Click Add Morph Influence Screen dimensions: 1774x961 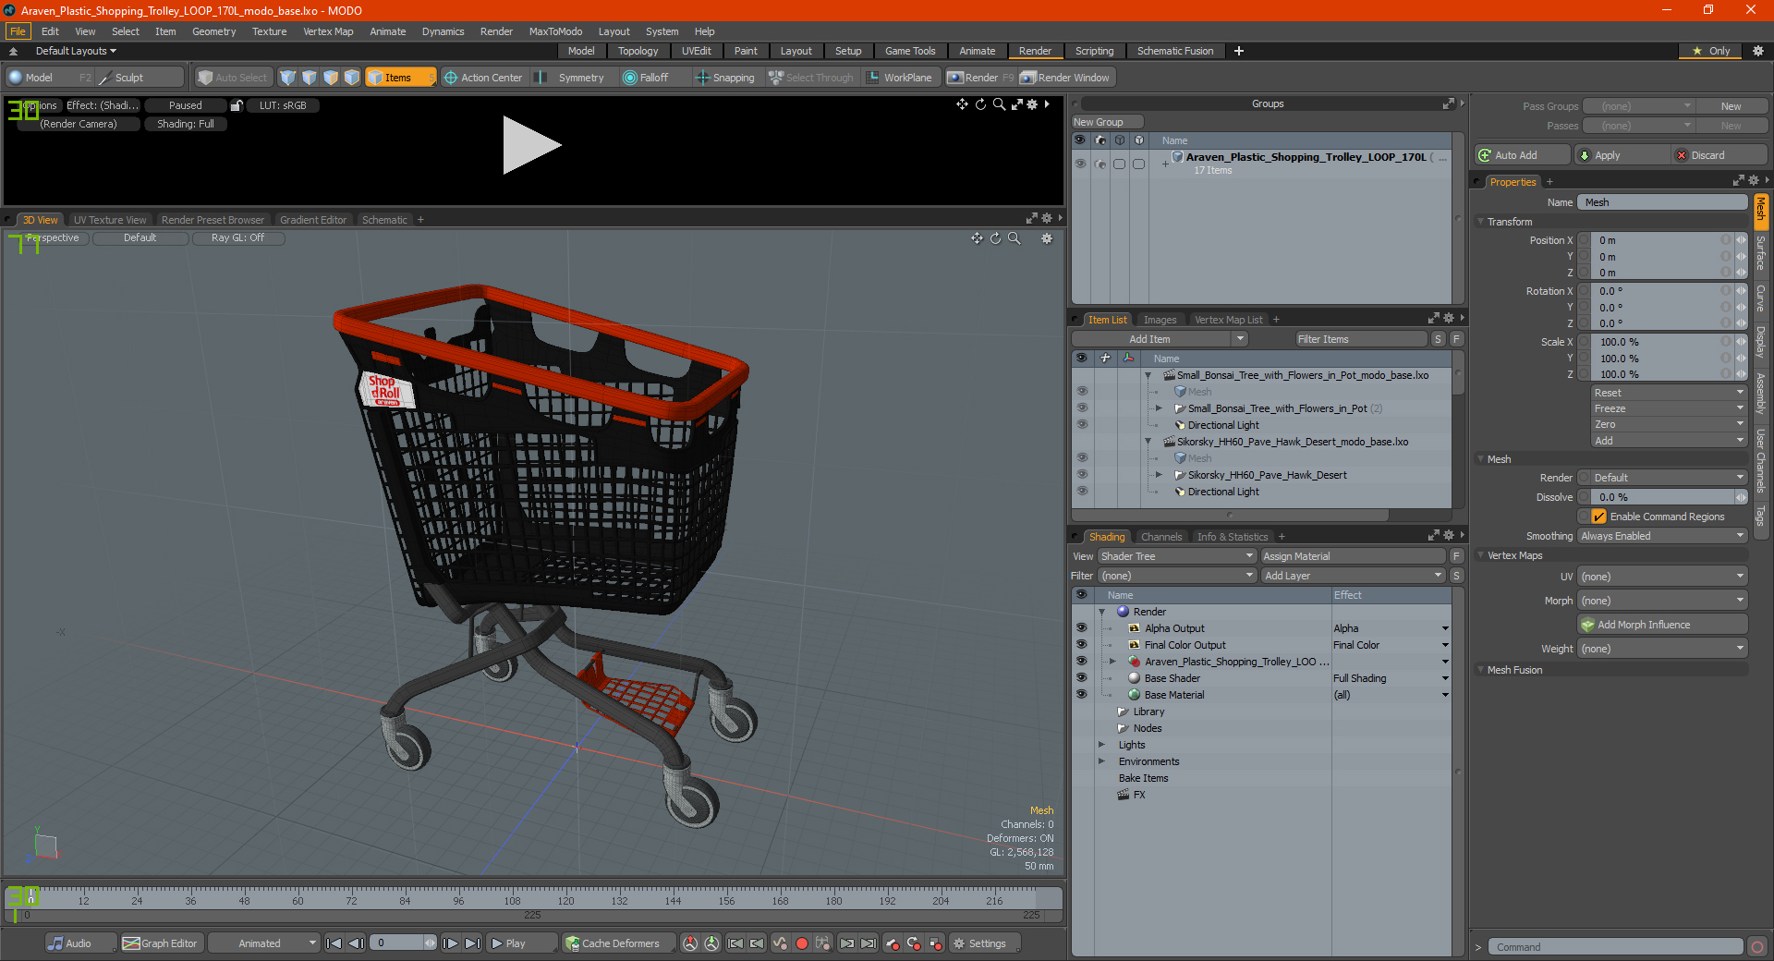(1662, 625)
